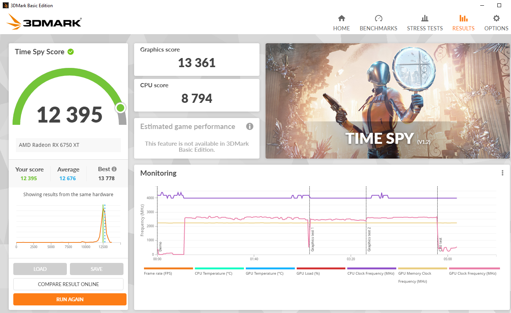Click Graphics test 2 marker in chart
The image size is (511, 313).
369,239
